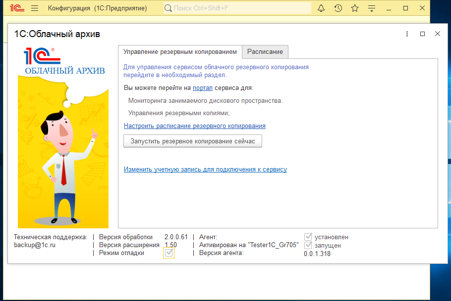Image resolution: width=451 pixels, height=301 pixels.
Task: Click Мониторинга занимаемого дискового пространства text
Action: tap(205, 101)
